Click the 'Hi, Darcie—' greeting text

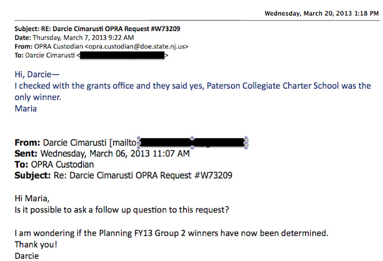coord(37,74)
